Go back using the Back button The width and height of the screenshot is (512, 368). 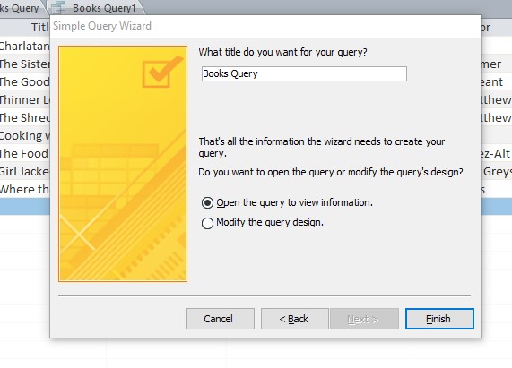click(294, 319)
